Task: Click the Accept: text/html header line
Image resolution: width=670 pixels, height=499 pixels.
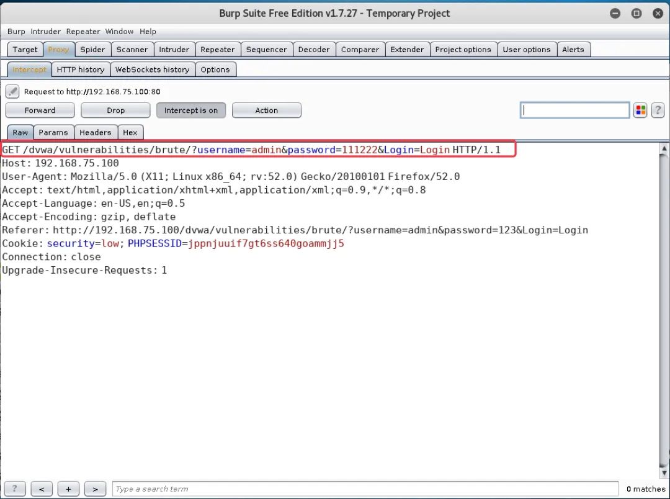Action: coord(213,190)
